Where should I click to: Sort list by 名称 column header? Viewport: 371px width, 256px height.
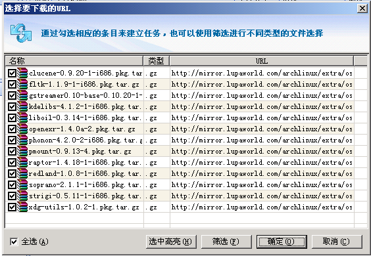(74, 61)
